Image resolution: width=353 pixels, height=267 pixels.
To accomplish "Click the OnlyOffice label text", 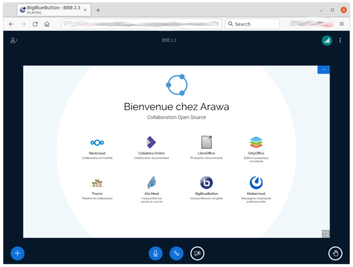I will point(256,154).
